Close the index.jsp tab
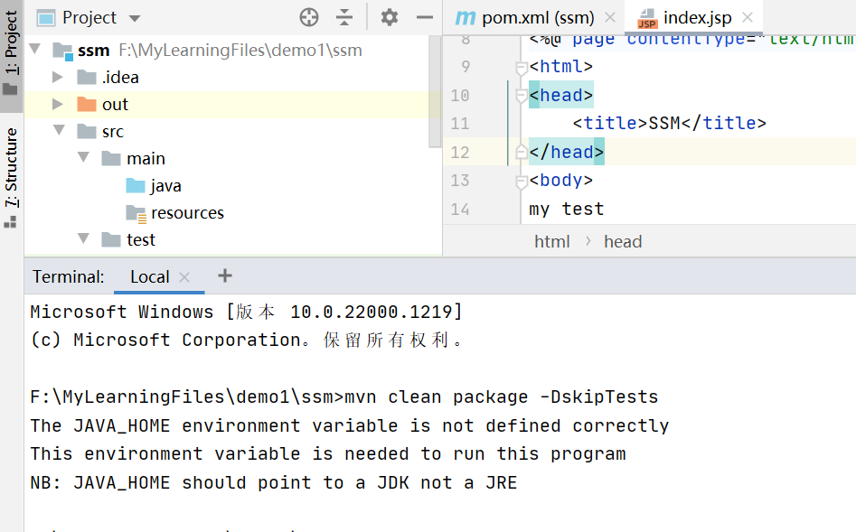The image size is (856, 532). tap(748, 17)
